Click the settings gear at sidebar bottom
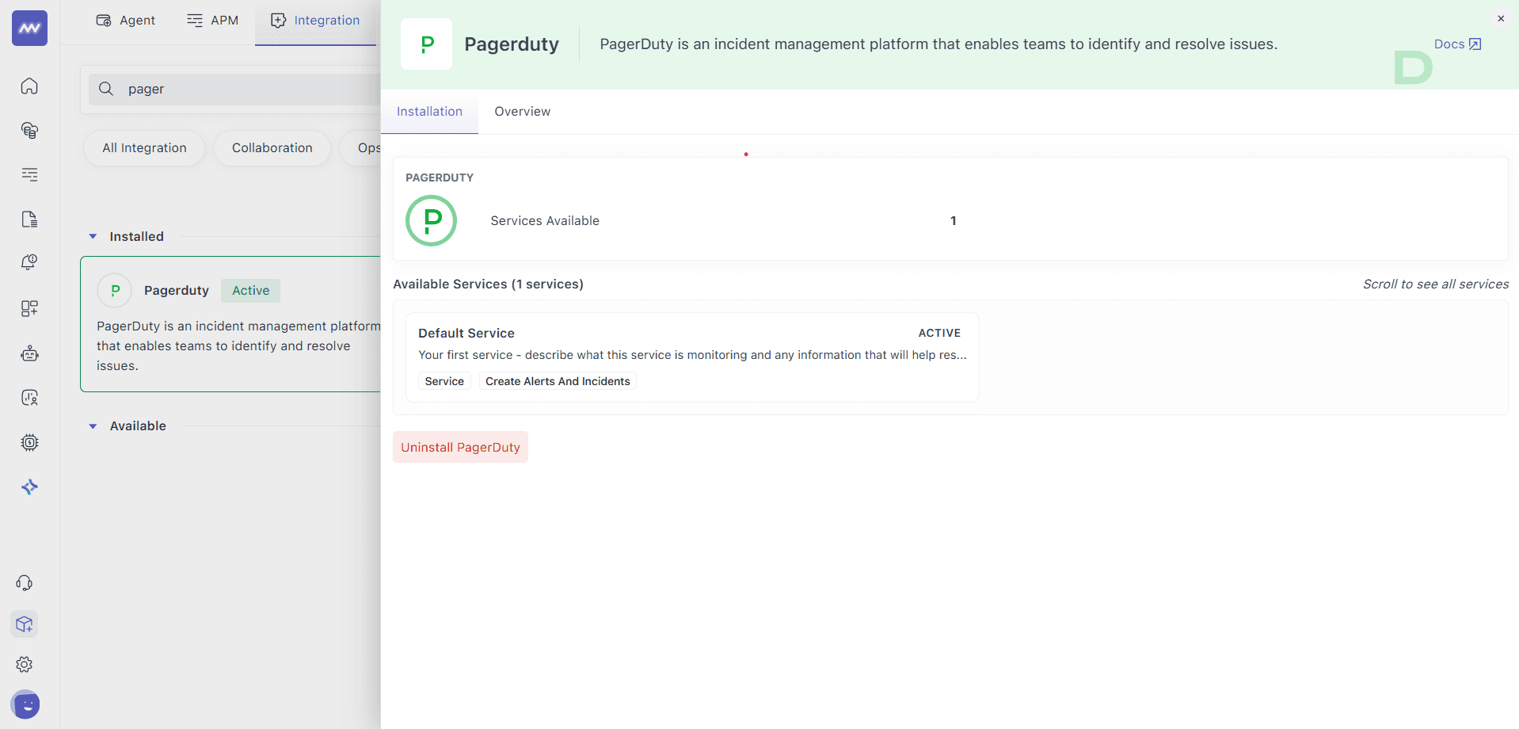The height and width of the screenshot is (729, 1519). click(x=25, y=665)
